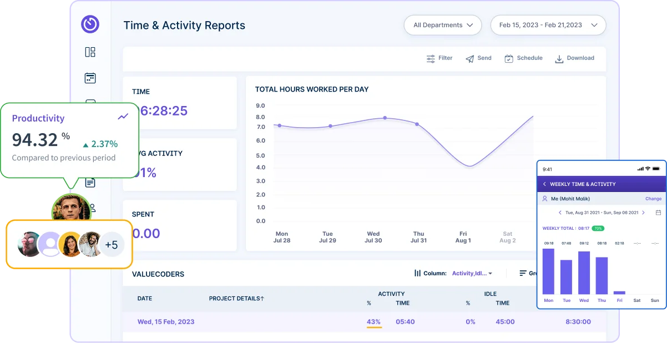Viewport: 667px width, 343px height.
Task: Click the +5 more members badge
Action: pyautogui.click(x=112, y=245)
